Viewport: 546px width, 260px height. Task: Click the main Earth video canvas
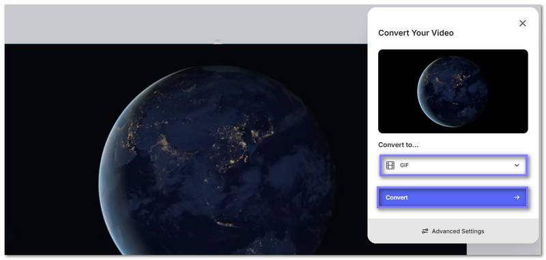(x=235, y=150)
